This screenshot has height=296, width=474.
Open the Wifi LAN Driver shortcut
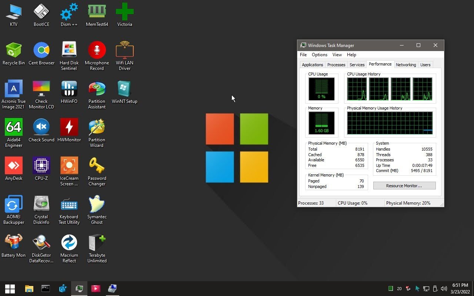[125, 56]
